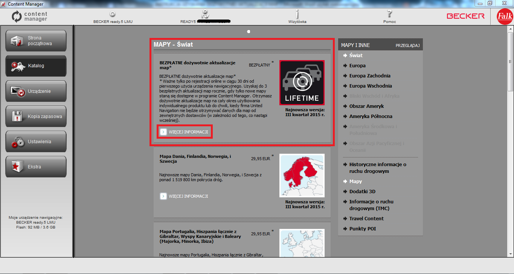Viewport: 514px width, 274px height.
Task: Click the READY5 user account icon
Action: (205, 14)
